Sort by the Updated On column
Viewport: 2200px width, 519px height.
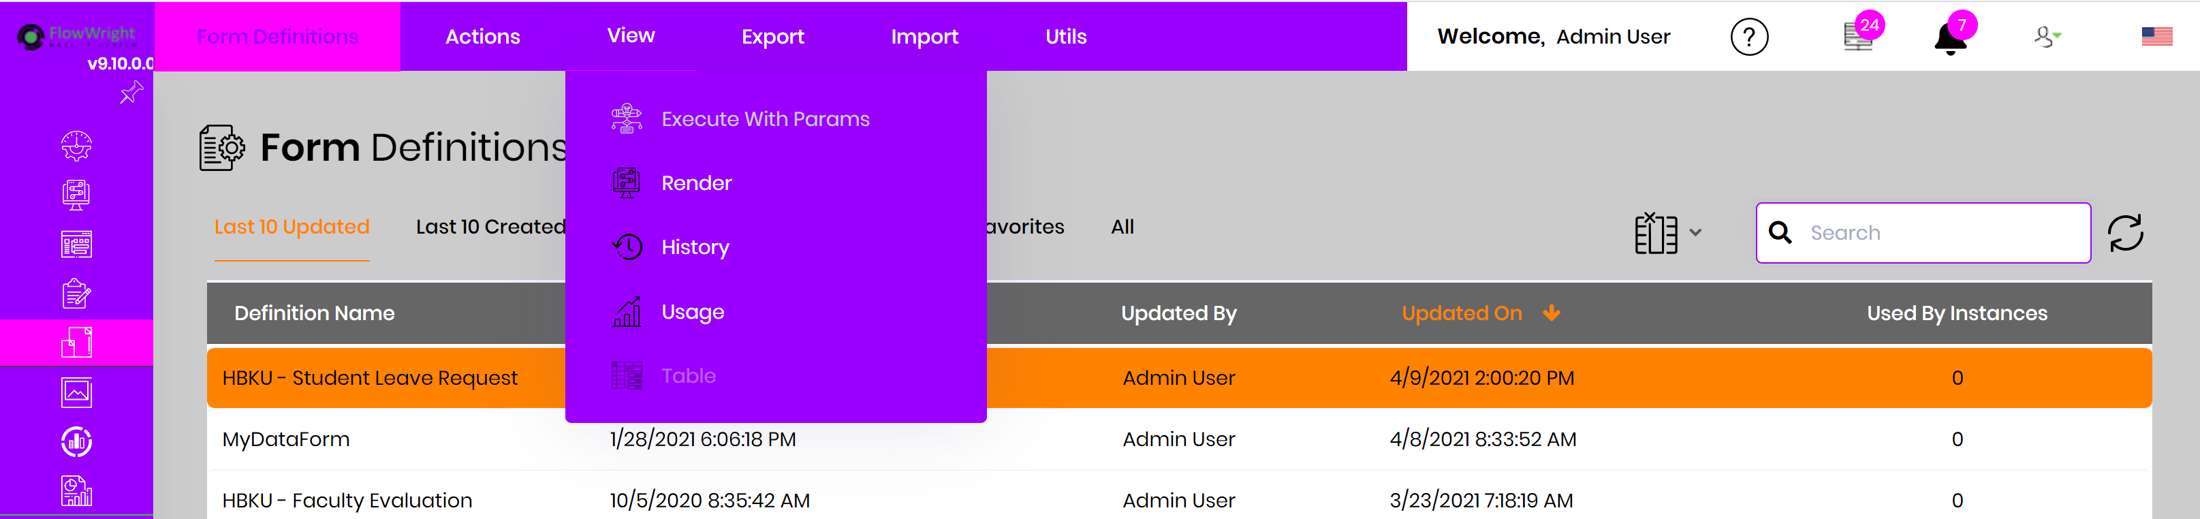(x=1462, y=313)
